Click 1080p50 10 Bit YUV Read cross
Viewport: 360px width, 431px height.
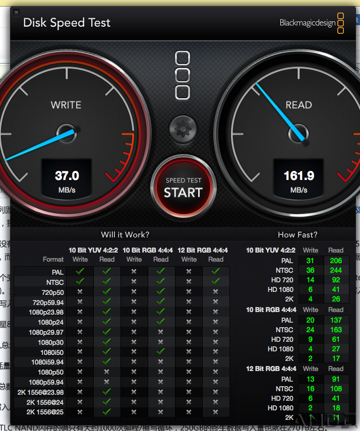pyautogui.click(x=107, y=372)
